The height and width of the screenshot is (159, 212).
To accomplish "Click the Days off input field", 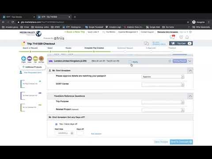I will pyautogui.click(x=80, y=133).
